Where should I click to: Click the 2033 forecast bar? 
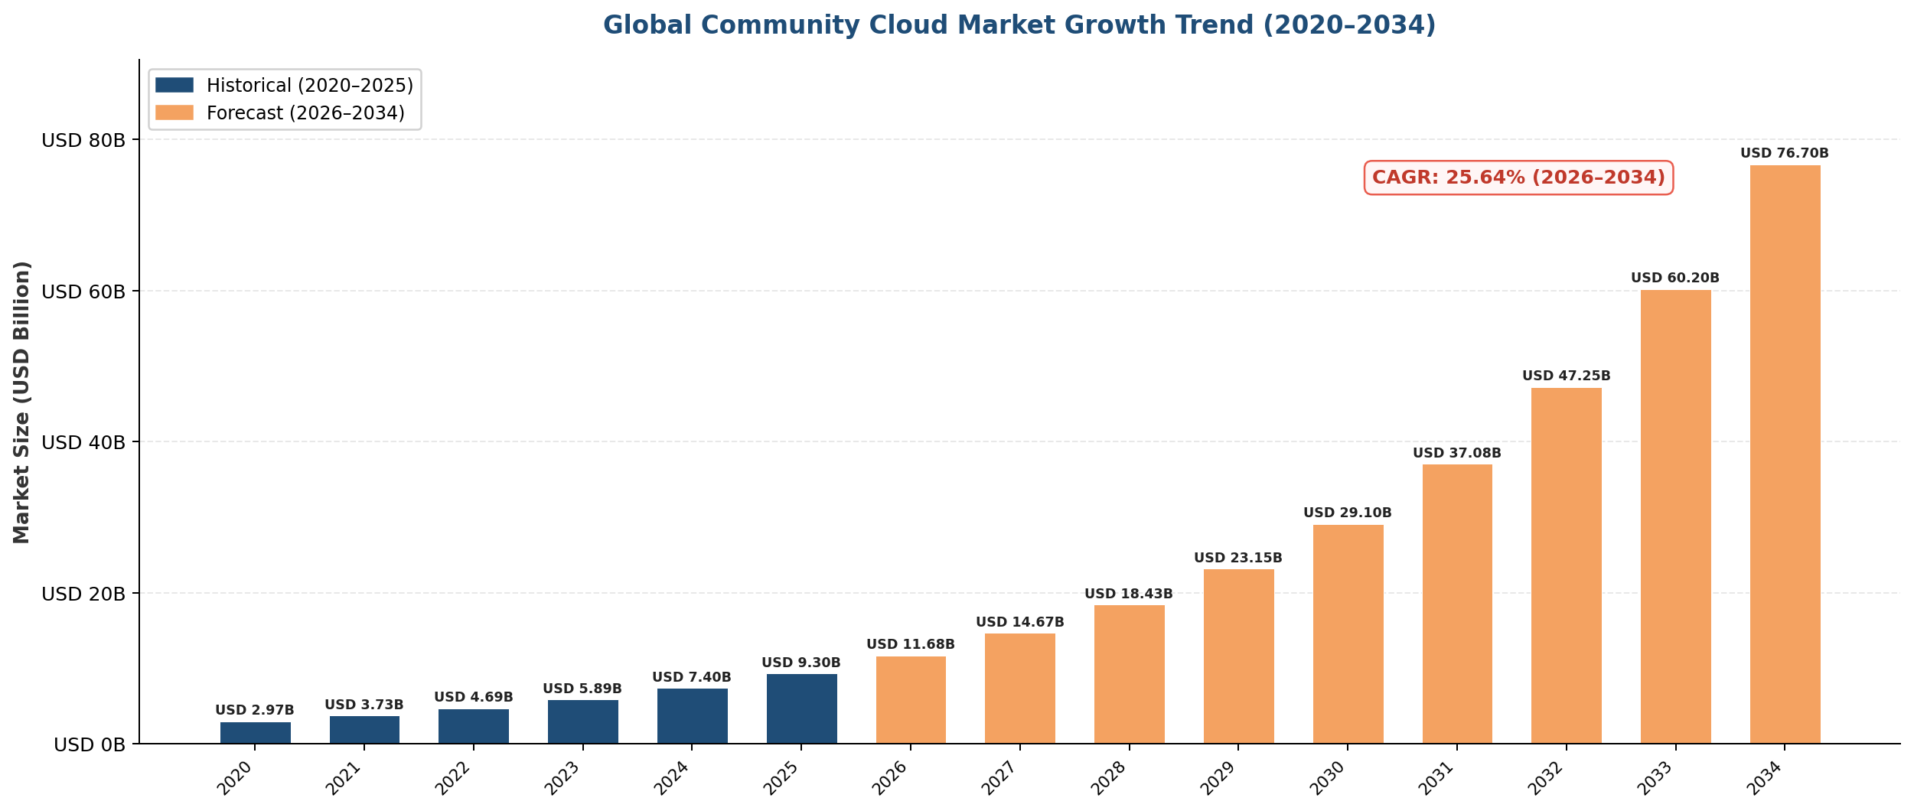[1675, 516]
